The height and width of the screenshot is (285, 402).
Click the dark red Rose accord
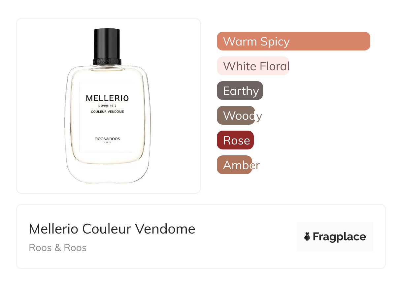235,140
